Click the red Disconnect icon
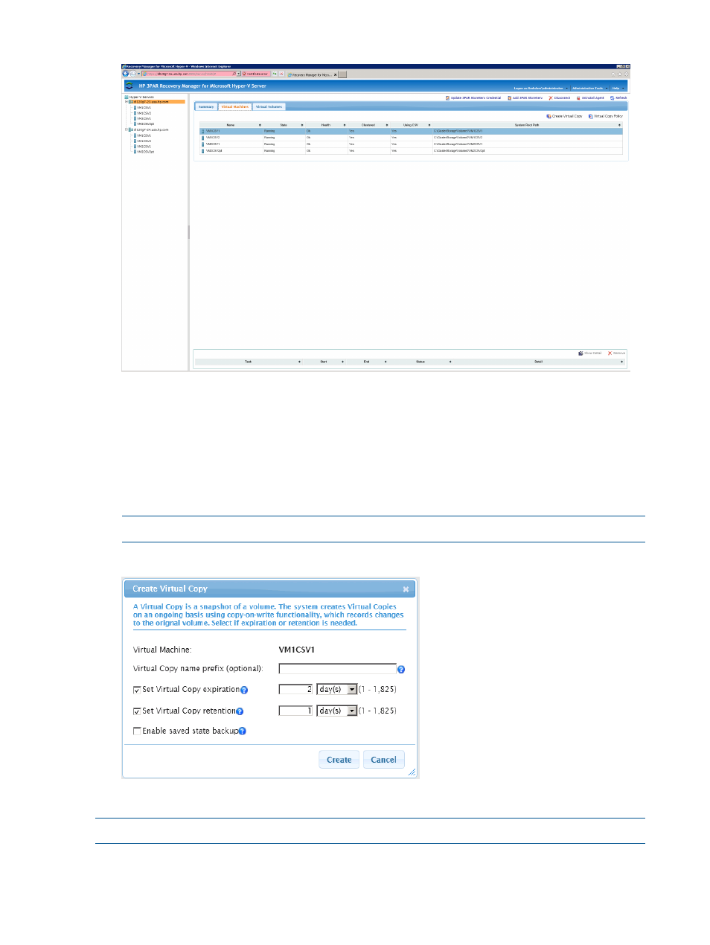710x945 pixels. click(551, 97)
